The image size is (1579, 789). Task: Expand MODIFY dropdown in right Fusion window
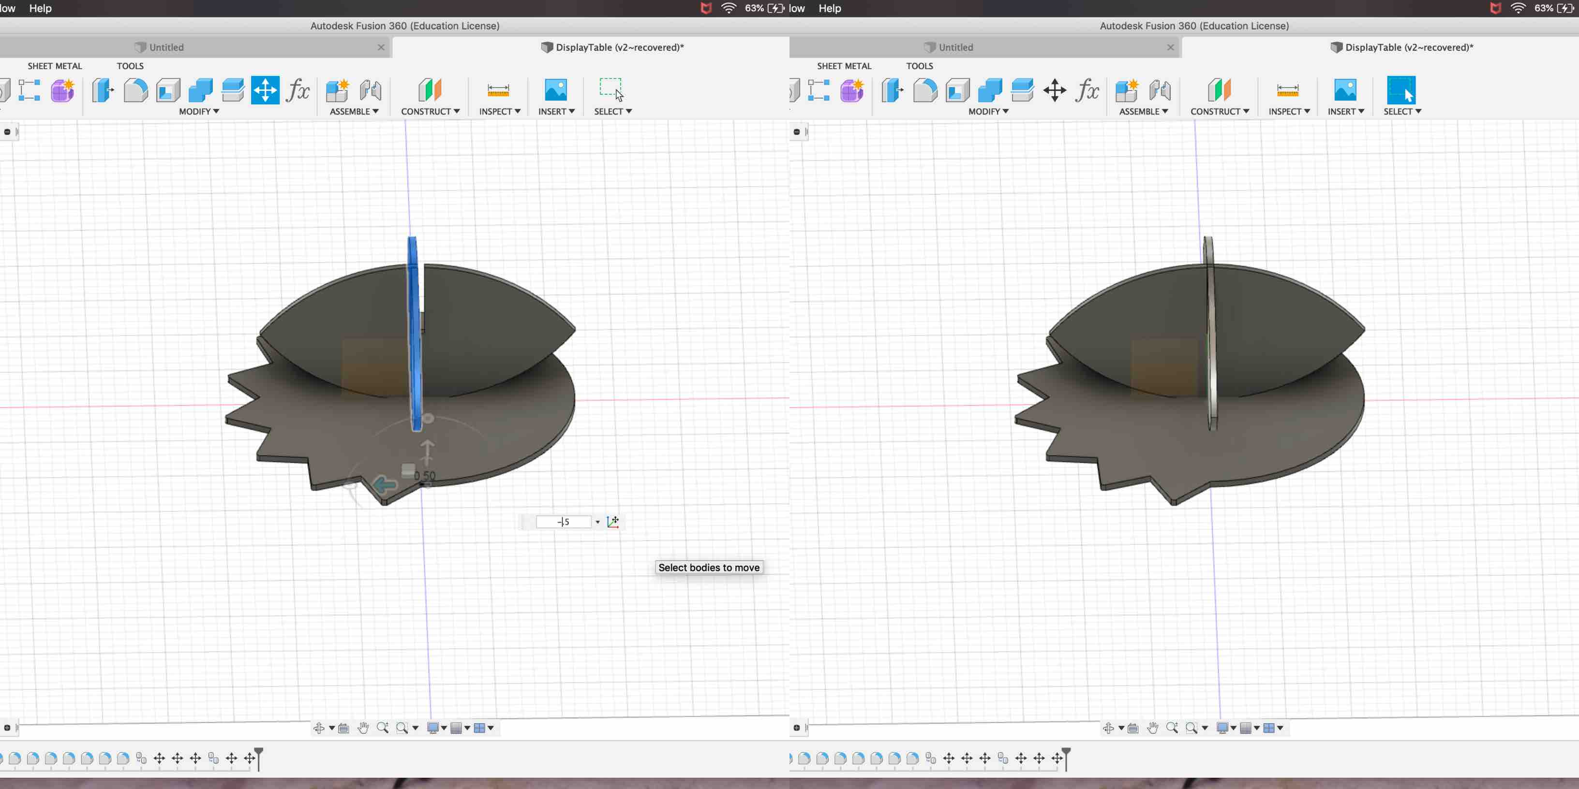coord(989,112)
